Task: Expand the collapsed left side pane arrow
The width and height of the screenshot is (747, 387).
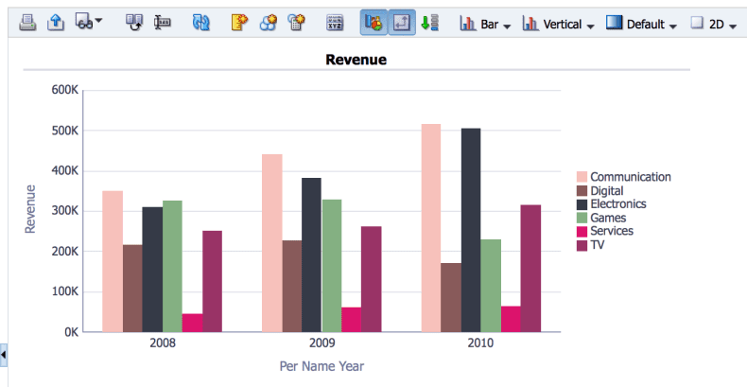Action: click(4, 355)
